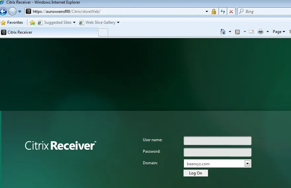
Task: Click the Read Mail envelope icon
Action: coord(251,32)
